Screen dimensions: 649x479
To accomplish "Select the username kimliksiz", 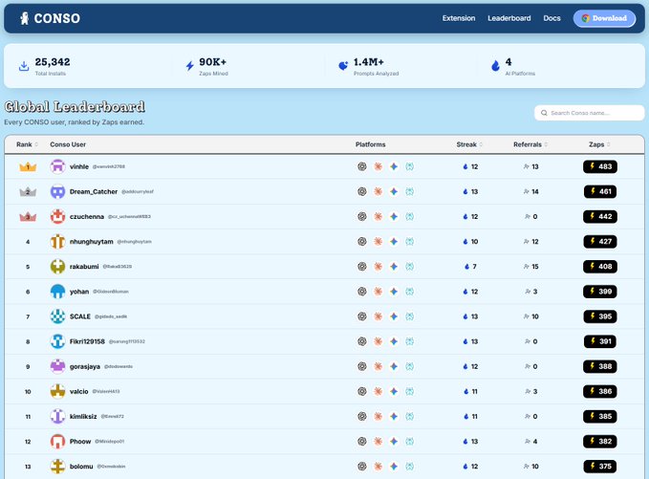I will (x=83, y=417).
